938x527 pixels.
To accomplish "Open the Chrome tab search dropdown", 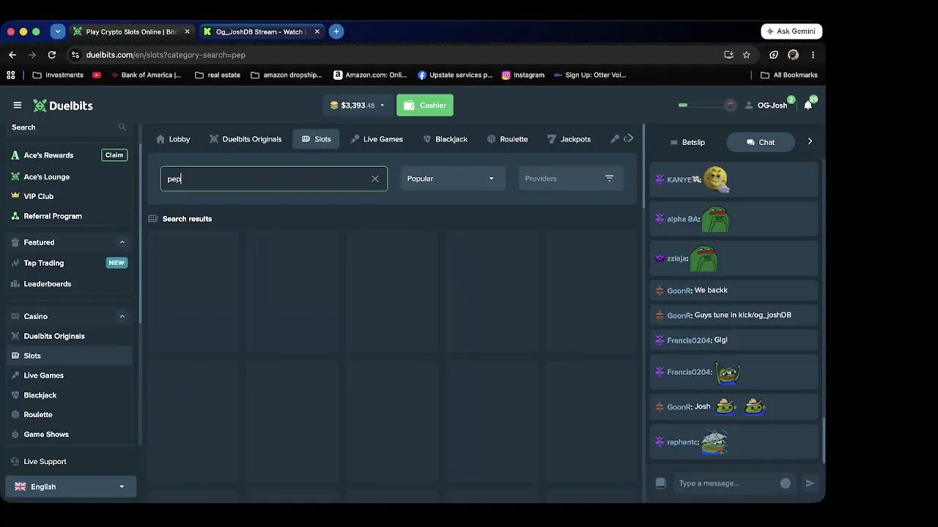I will (58, 31).
